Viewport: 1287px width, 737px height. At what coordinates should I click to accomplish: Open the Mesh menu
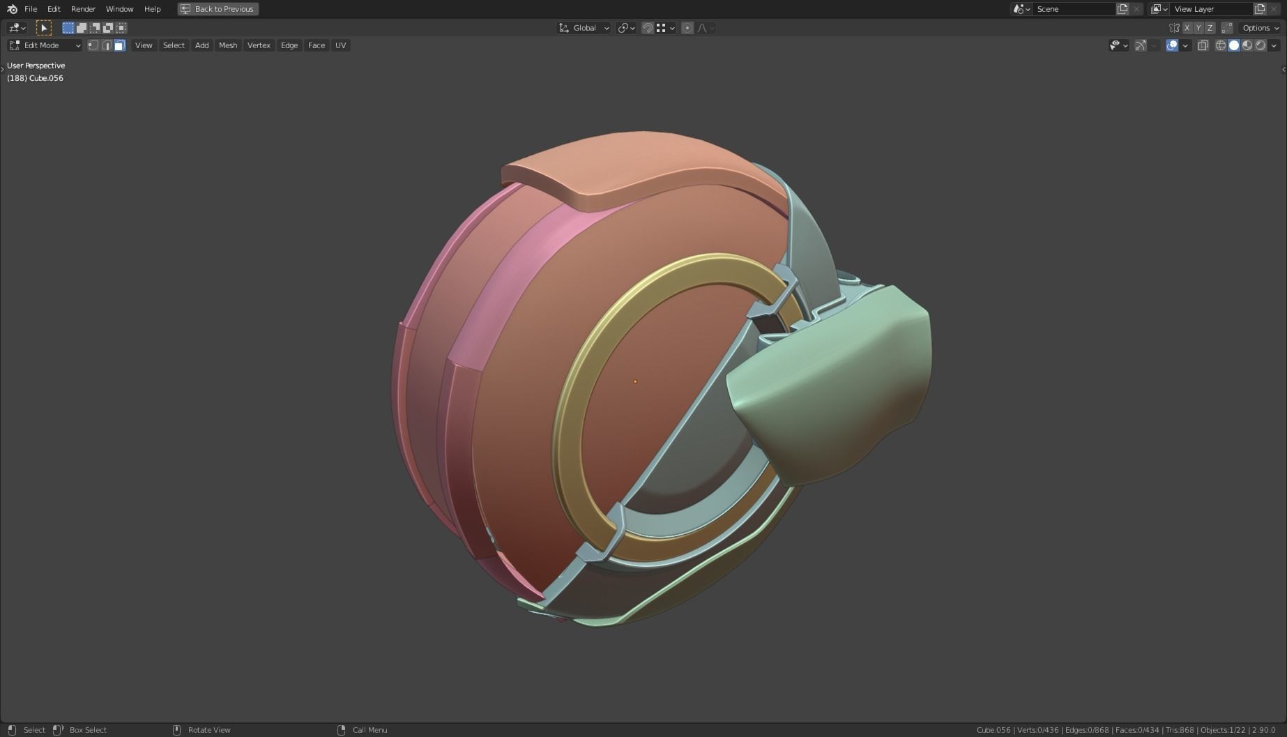tap(228, 45)
